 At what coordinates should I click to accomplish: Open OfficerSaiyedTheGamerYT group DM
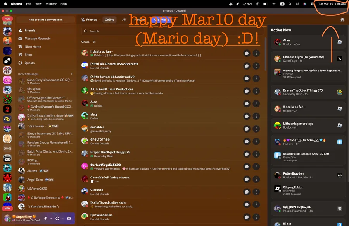pos(46,99)
